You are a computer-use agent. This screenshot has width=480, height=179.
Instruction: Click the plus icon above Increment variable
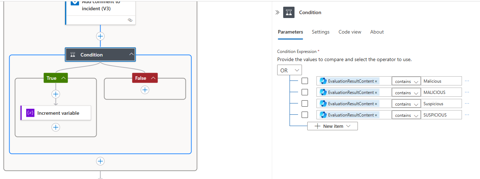[x=56, y=94]
